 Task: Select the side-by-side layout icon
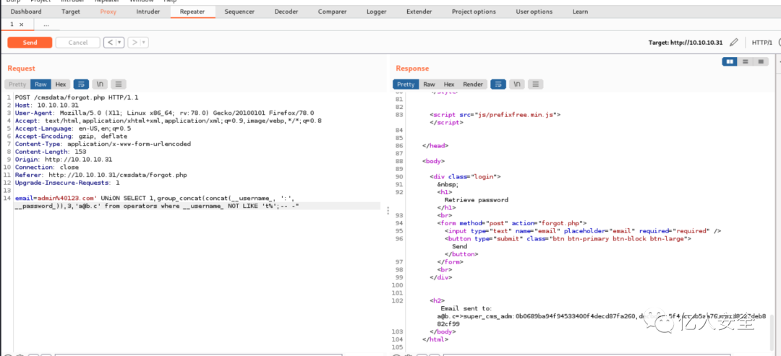coord(730,61)
